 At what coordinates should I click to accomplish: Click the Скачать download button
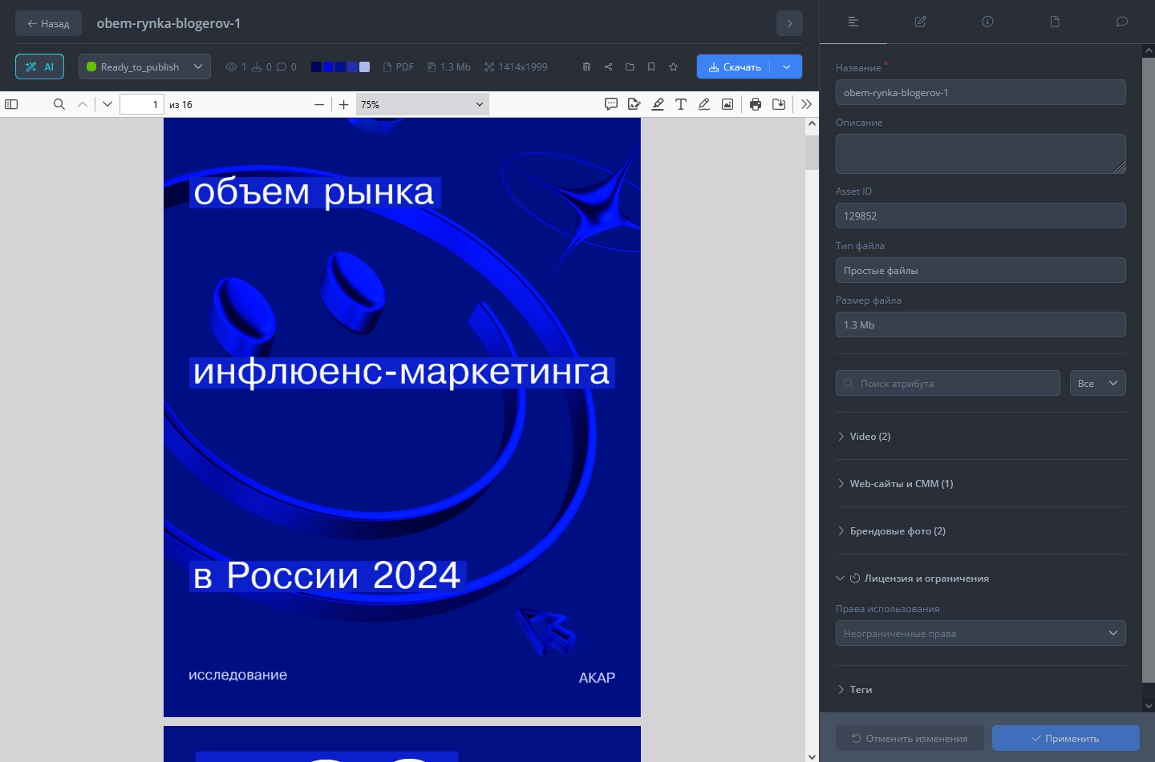pyautogui.click(x=734, y=67)
